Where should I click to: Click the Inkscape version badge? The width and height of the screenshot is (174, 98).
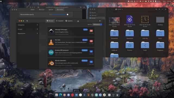[85, 30]
